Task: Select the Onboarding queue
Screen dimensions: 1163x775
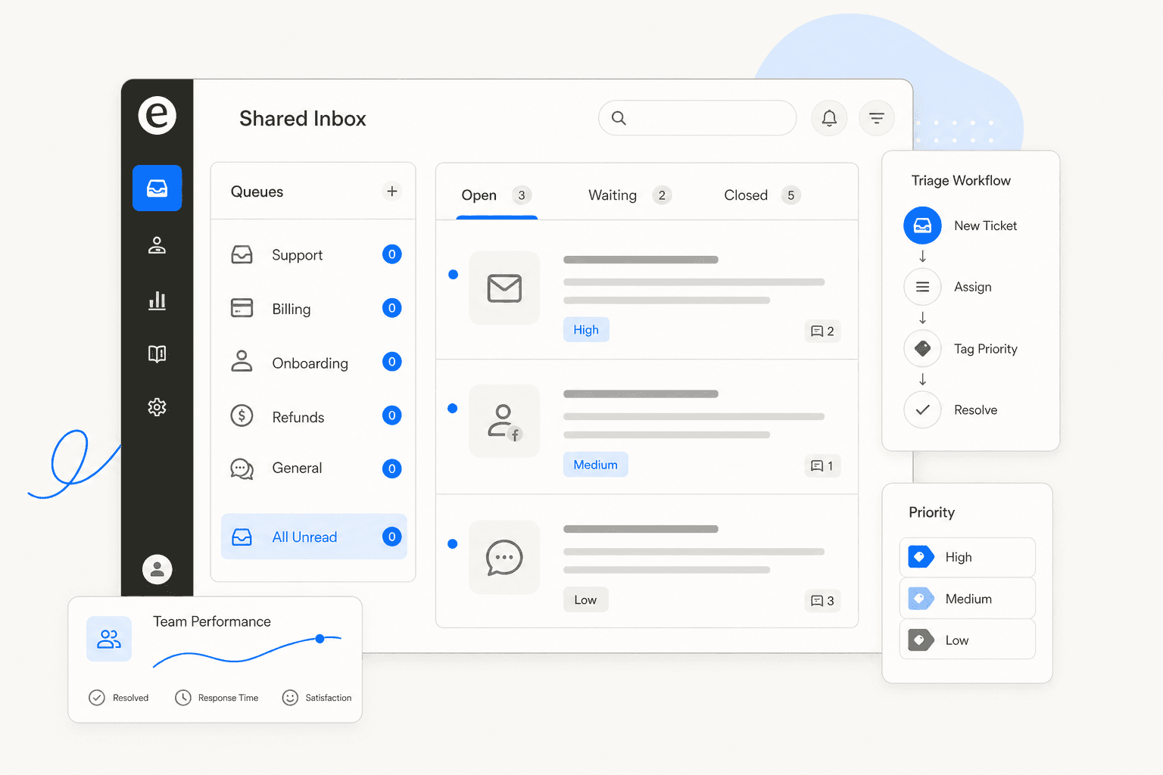Action: click(313, 363)
